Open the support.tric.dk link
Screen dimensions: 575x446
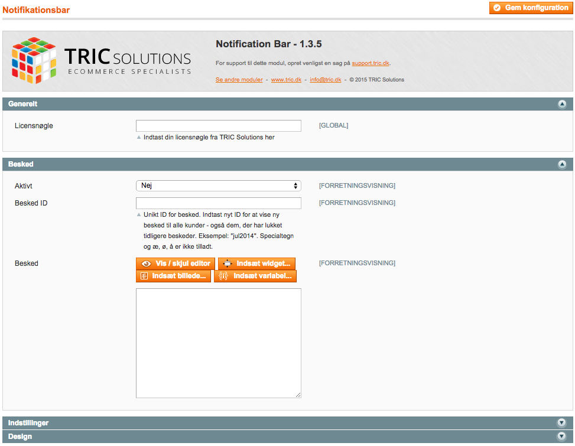pyautogui.click(x=371, y=63)
